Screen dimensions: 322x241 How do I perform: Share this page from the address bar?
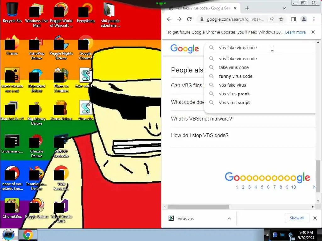coord(271,19)
